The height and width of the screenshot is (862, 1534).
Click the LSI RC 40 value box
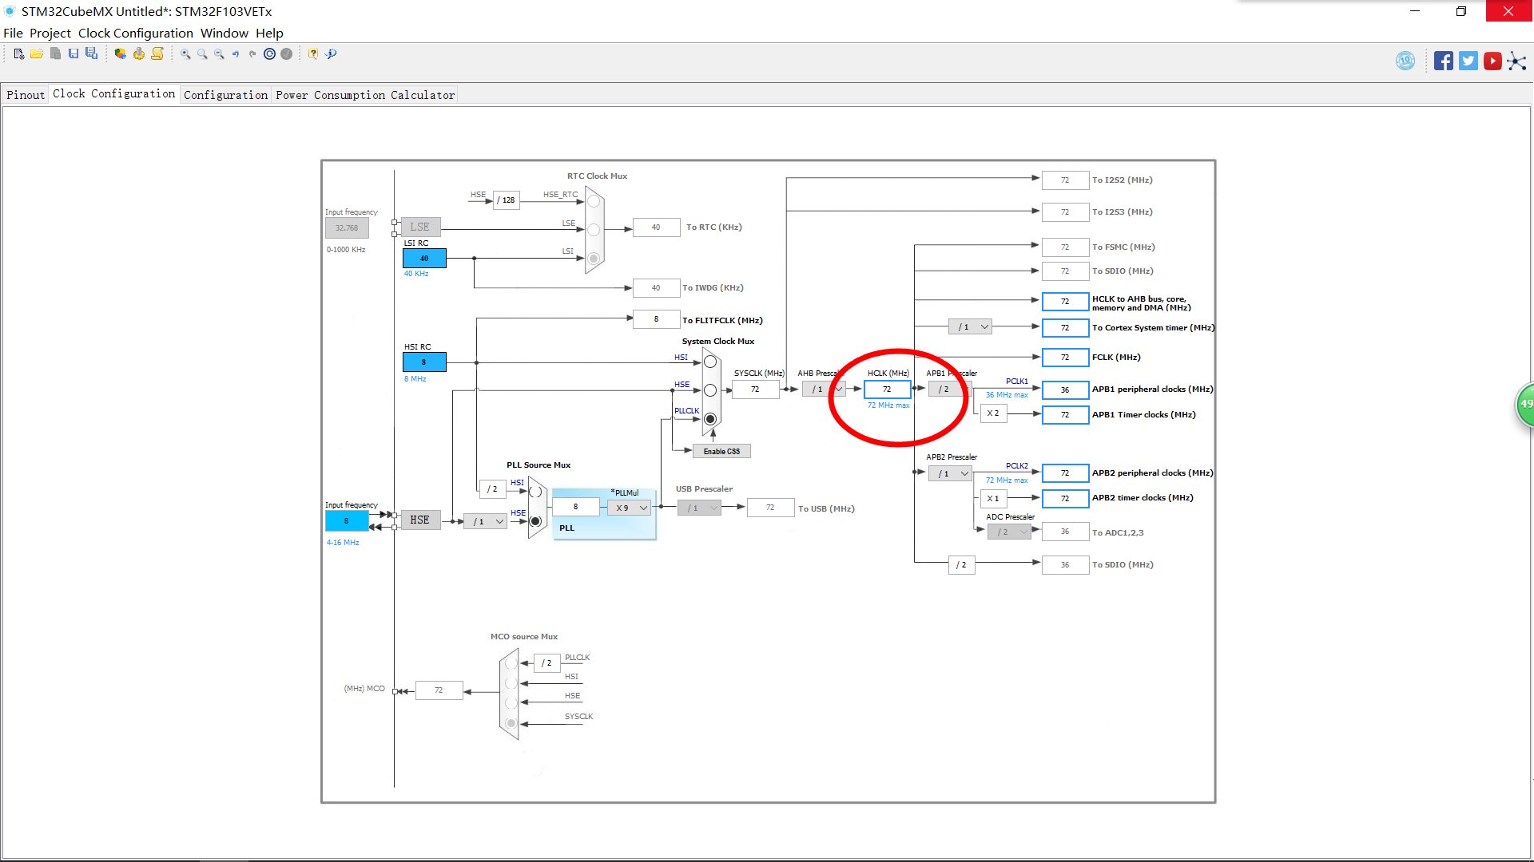(x=424, y=259)
